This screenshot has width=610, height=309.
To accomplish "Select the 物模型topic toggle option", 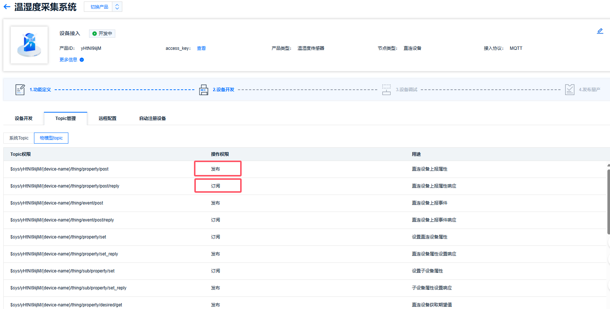I will point(51,138).
